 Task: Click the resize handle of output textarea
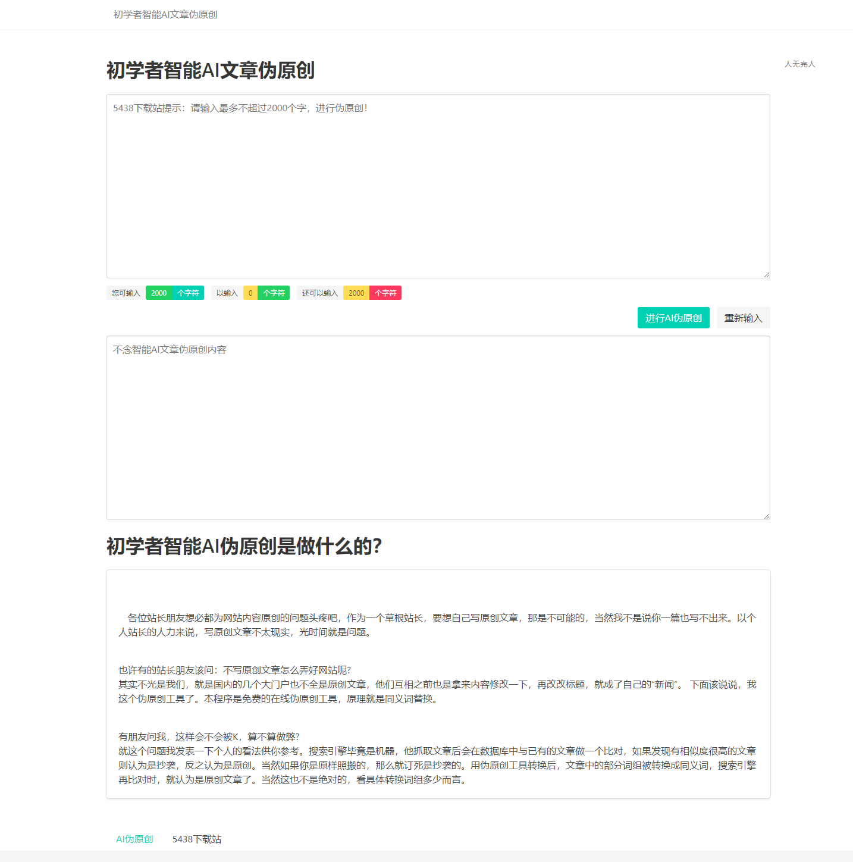pyautogui.click(x=766, y=516)
